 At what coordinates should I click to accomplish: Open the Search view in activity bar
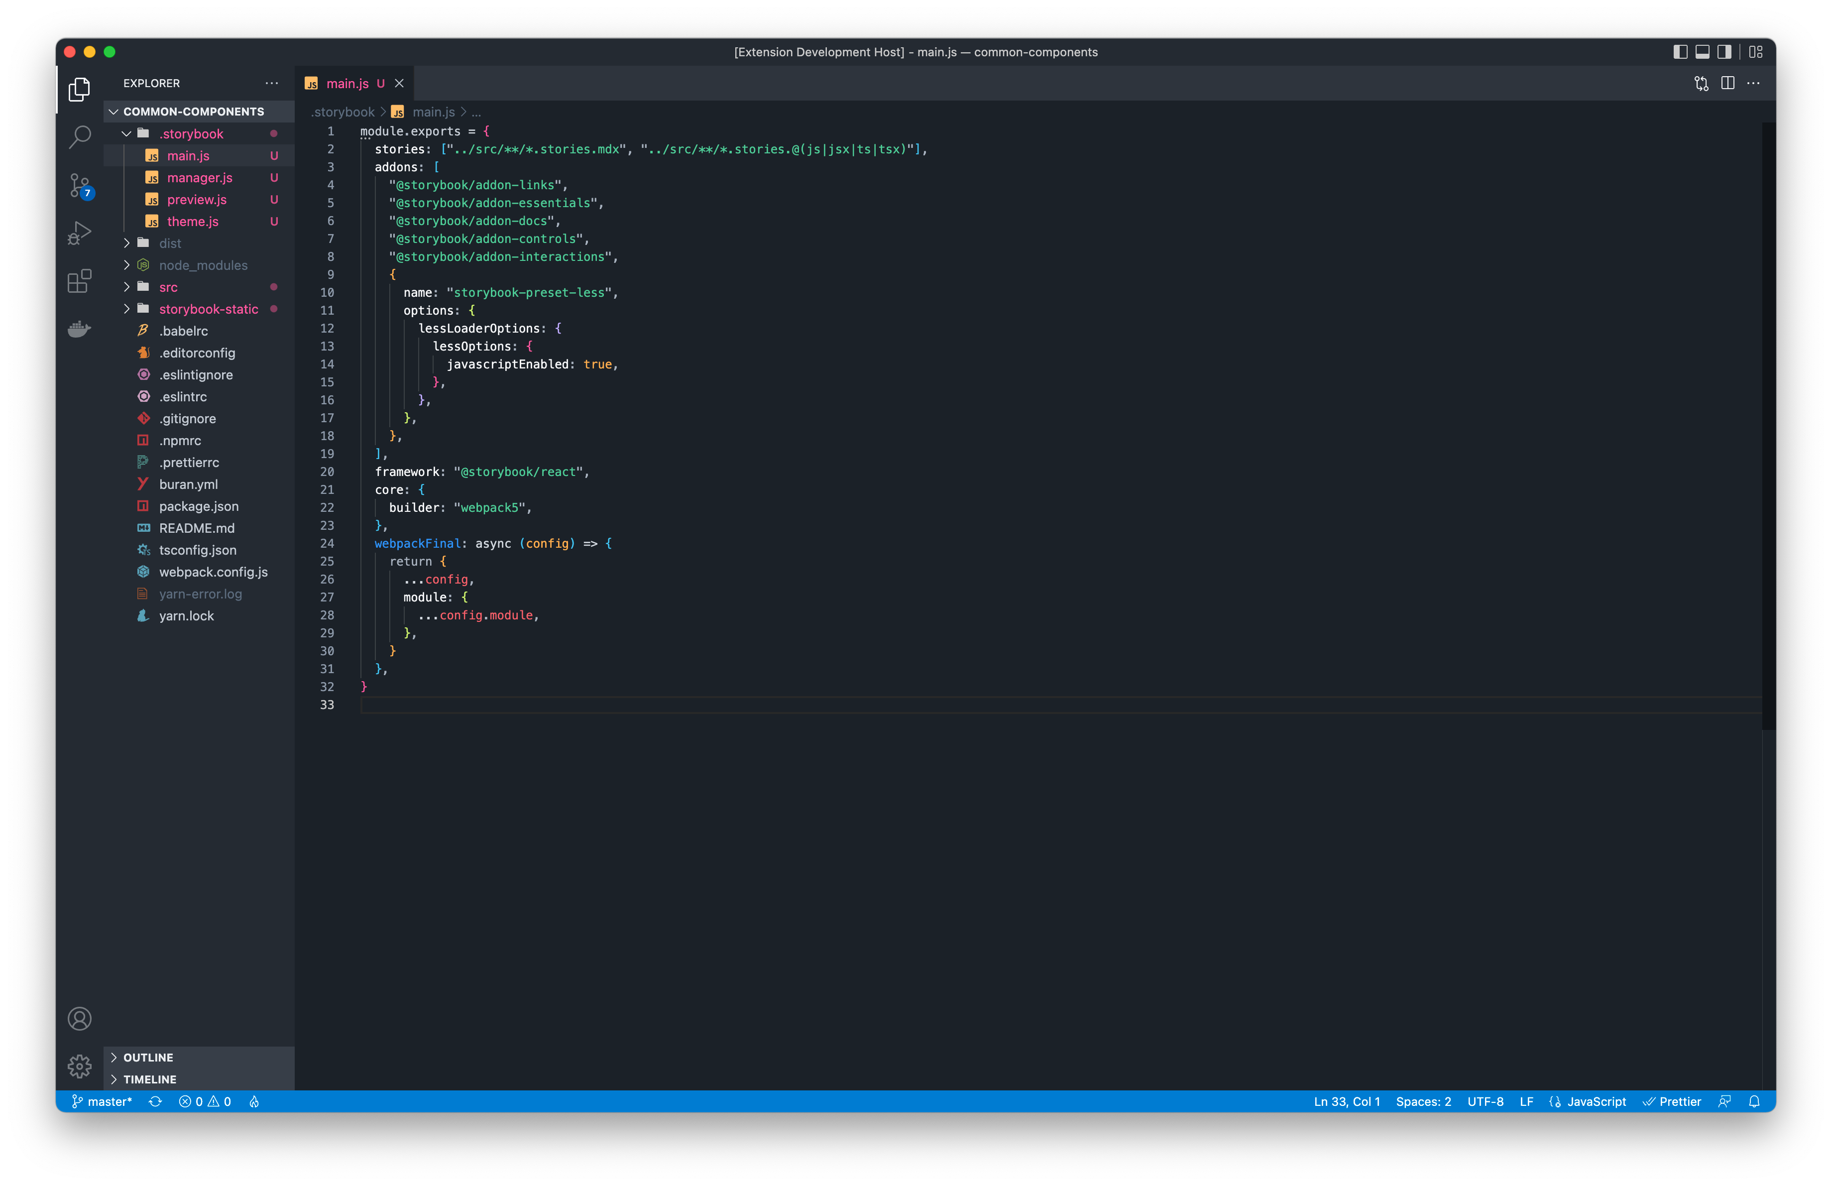[x=79, y=137]
